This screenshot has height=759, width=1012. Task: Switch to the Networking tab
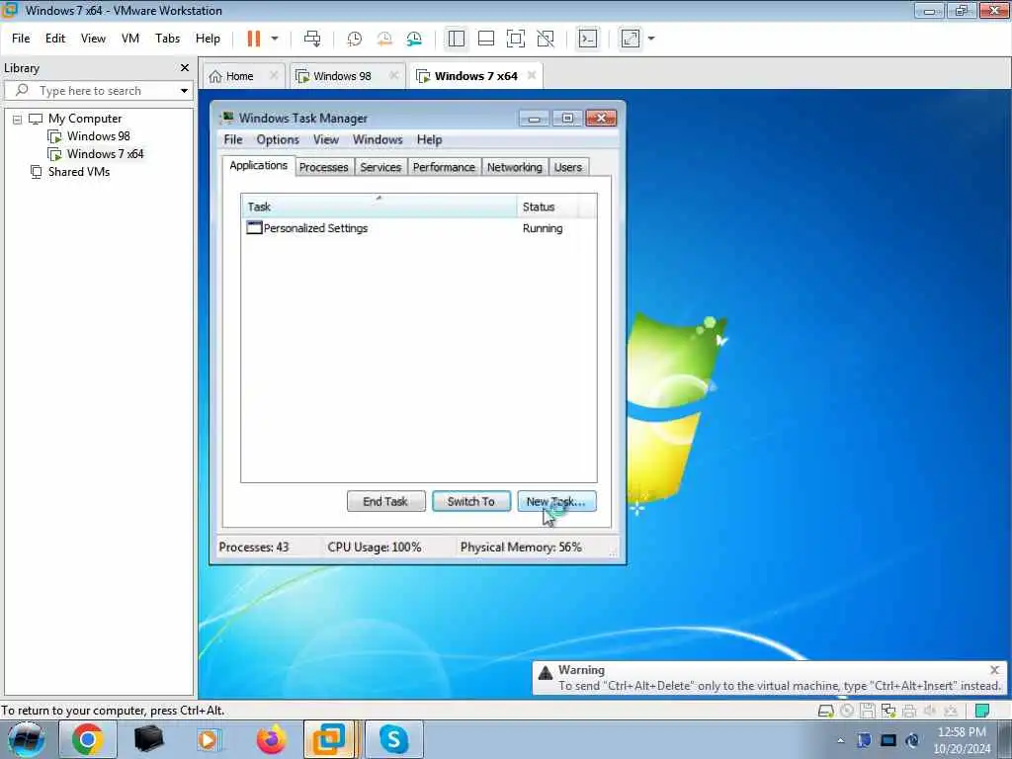pos(514,167)
